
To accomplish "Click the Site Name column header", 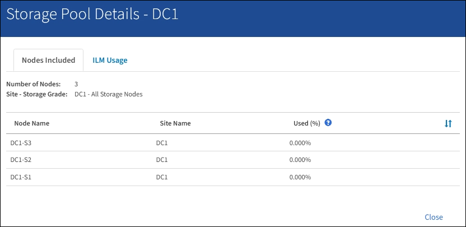I will [x=175, y=123].
